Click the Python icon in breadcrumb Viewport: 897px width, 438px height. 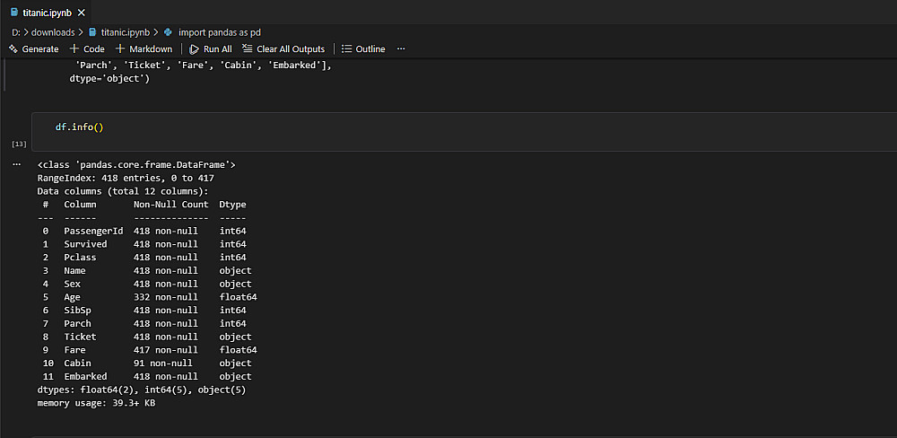coord(168,31)
